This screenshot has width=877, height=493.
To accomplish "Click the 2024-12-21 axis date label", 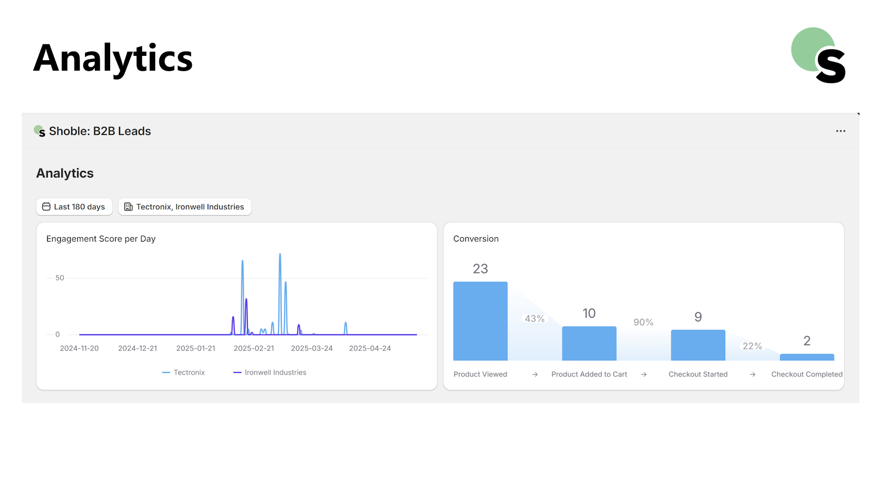I will click(138, 348).
